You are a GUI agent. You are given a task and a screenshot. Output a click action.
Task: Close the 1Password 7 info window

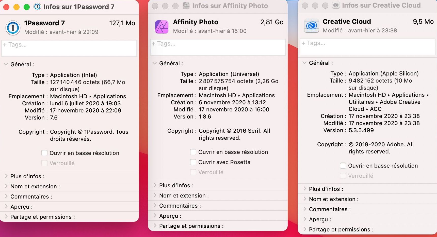[x=6, y=7]
